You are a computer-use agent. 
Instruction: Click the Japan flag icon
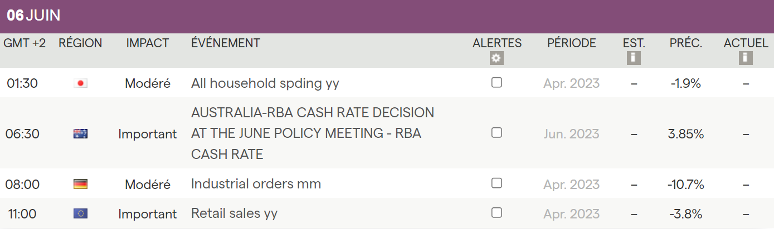pyautogui.click(x=81, y=83)
